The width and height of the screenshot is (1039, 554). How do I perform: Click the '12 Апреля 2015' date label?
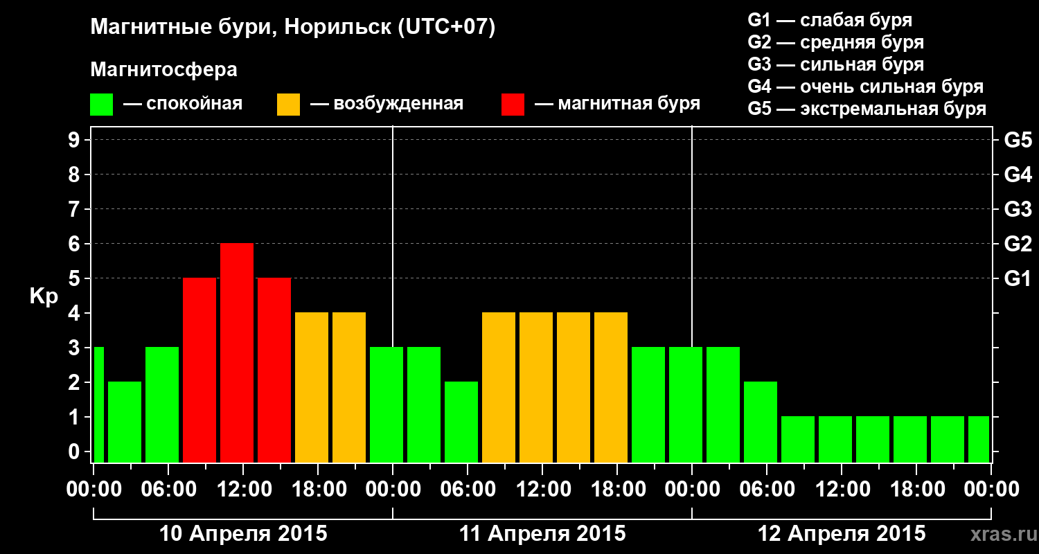pos(842,534)
